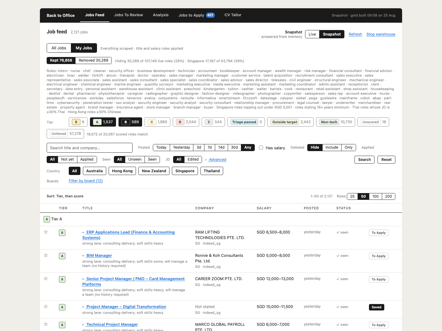Image resolution: width=442 pixels, height=331 pixels.
Task: Click the search title and company field
Action: click(x=90, y=148)
